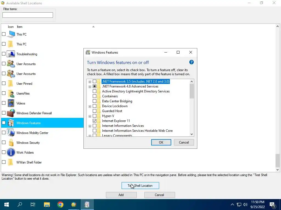The width and height of the screenshot is (281, 210).
Task: Open help in Windows Features dialog
Action: point(191,62)
